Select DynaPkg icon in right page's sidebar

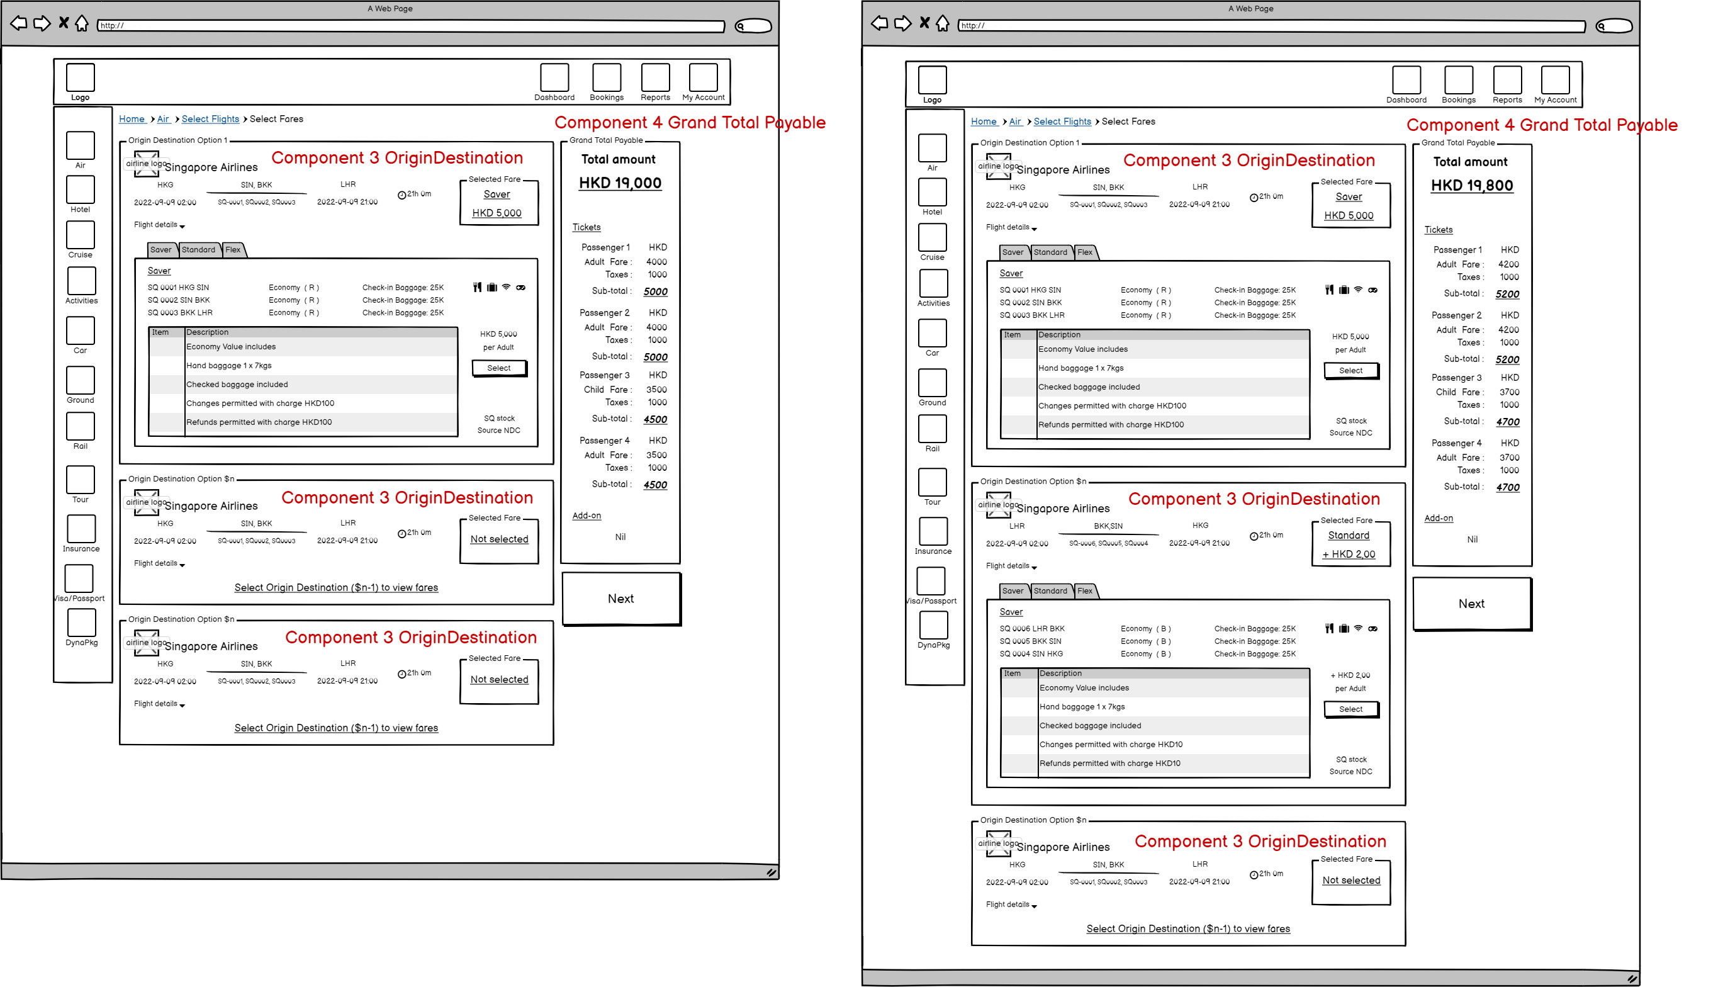pos(933,625)
